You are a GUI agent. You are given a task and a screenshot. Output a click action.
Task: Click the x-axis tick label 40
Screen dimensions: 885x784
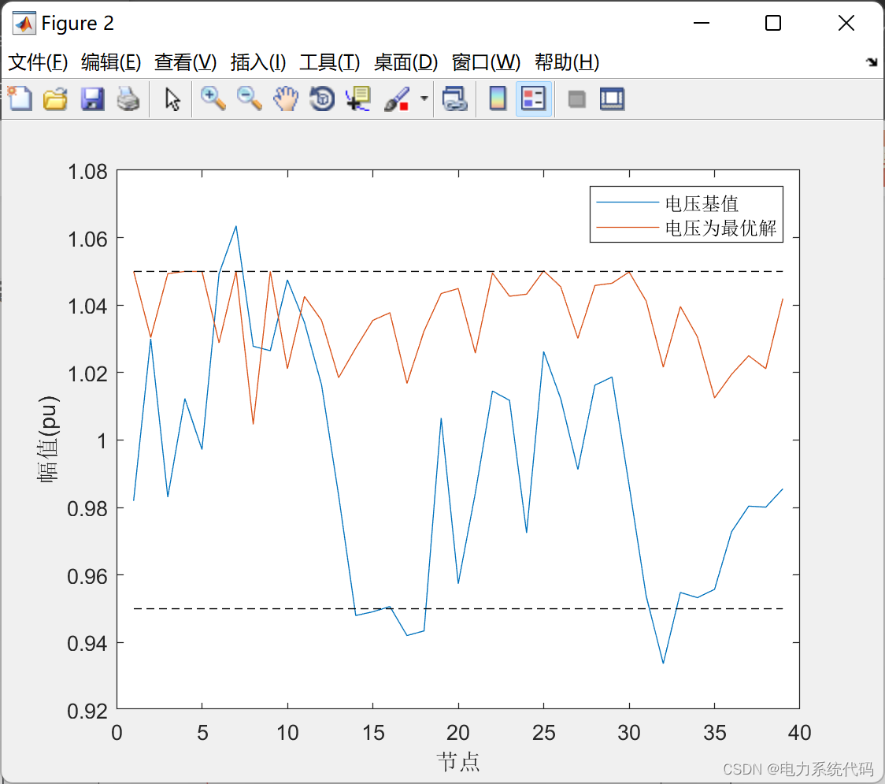click(x=799, y=733)
